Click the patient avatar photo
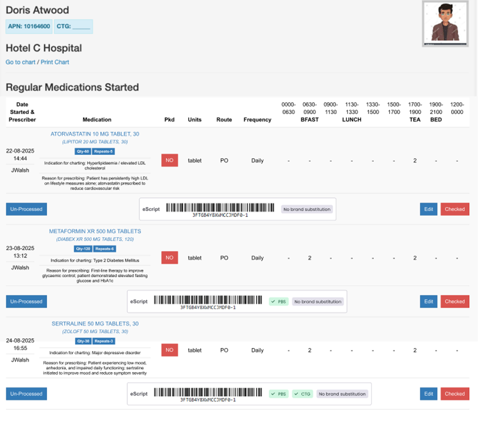 click(x=445, y=24)
